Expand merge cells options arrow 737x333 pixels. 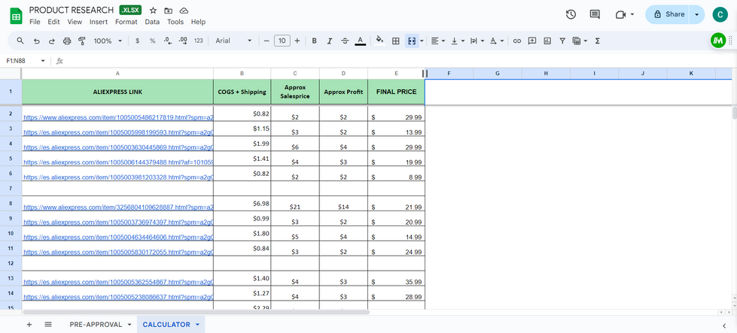[422, 41]
